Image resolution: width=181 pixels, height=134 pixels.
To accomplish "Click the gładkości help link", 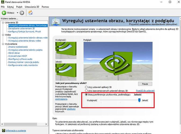I will tap(71, 109).
